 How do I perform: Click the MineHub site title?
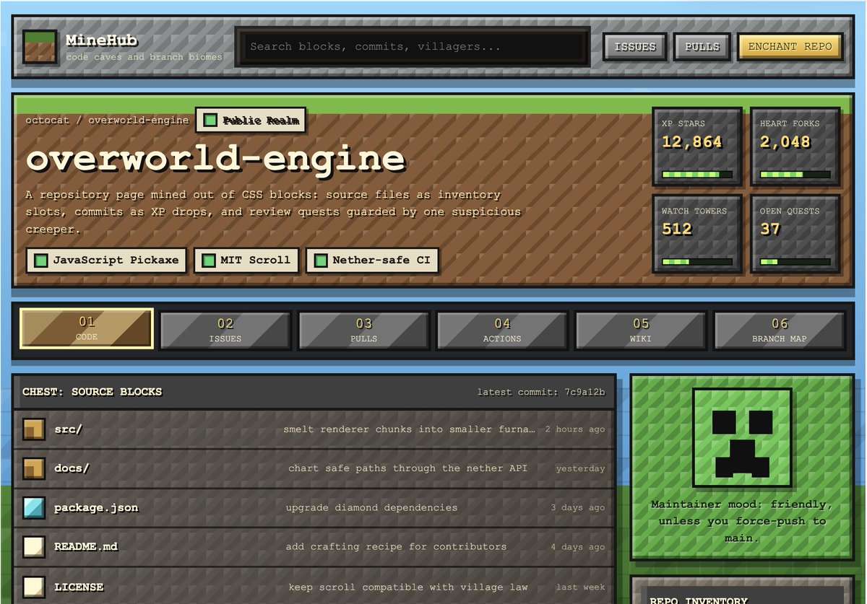[x=102, y=40]
